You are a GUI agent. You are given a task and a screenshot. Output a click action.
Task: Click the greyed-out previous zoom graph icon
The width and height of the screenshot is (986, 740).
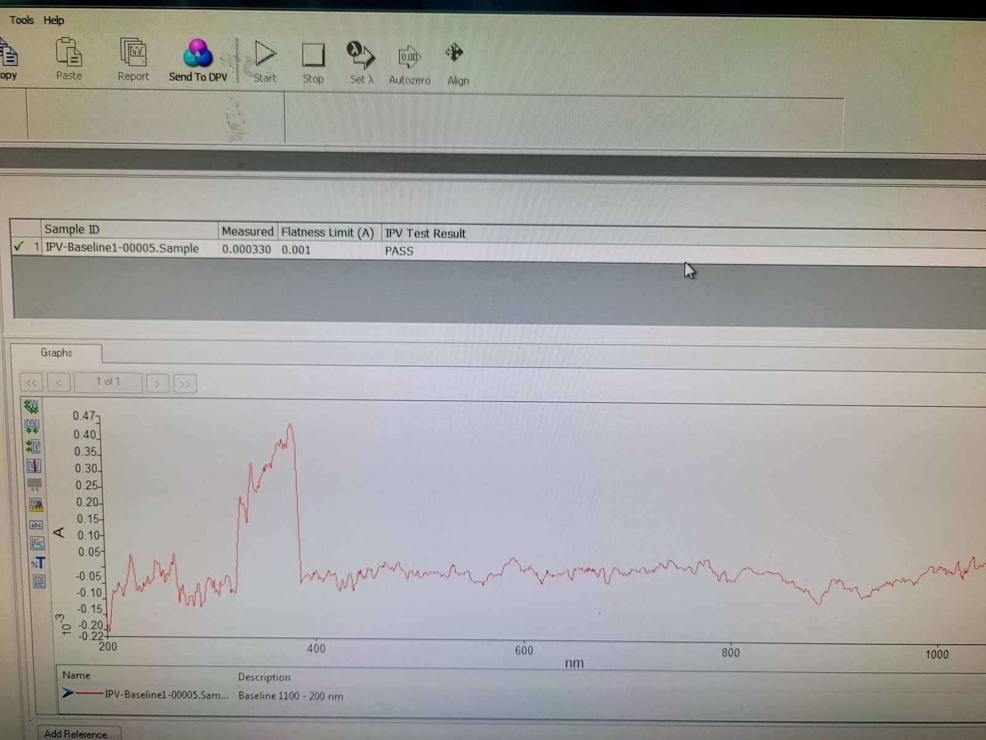pyautogui.click(x=35, y=485)
